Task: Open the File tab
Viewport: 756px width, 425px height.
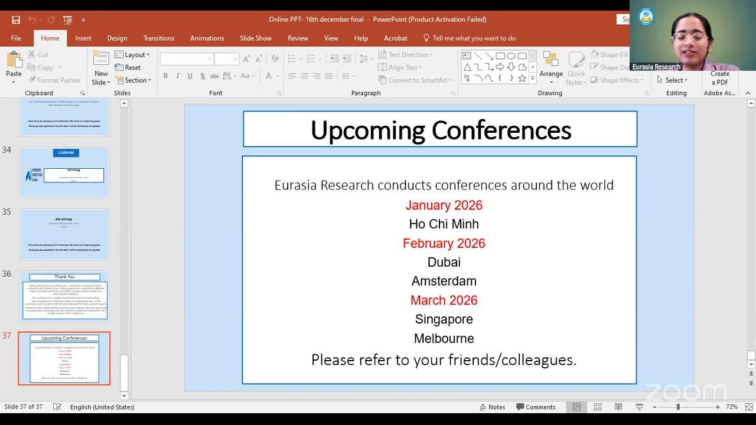Action: point(16,38)
